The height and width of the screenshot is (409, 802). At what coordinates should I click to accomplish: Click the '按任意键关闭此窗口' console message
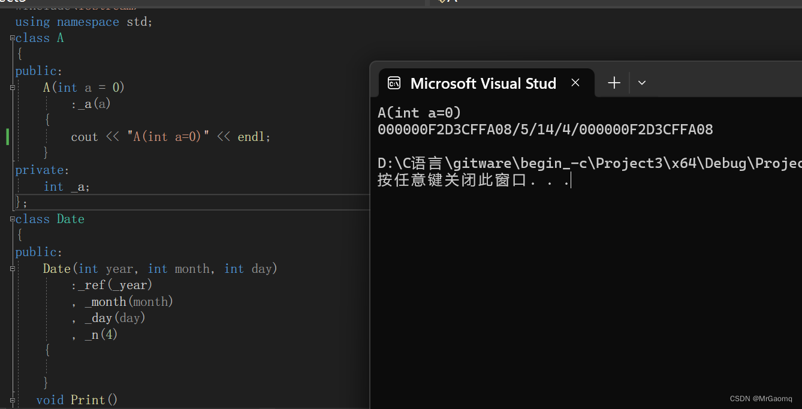474,180
